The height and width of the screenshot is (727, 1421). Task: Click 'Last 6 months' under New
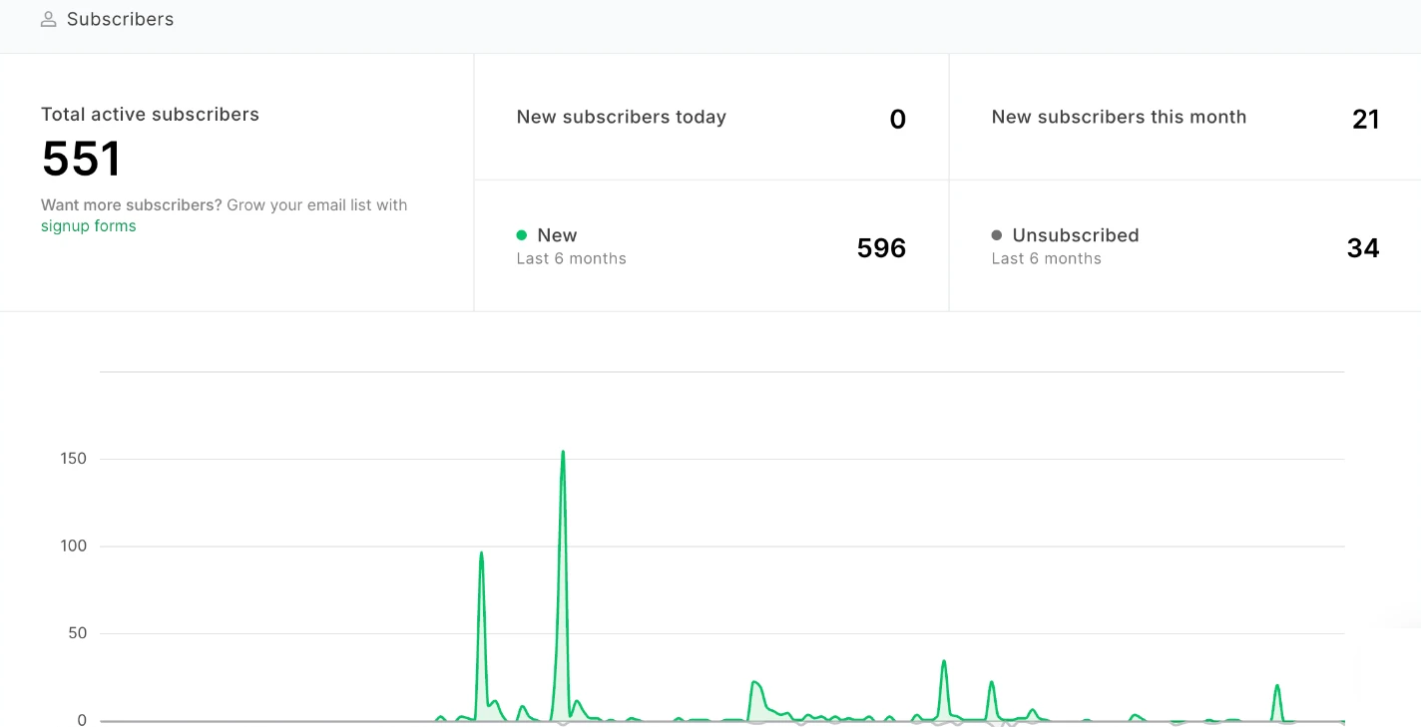[571, 258]
